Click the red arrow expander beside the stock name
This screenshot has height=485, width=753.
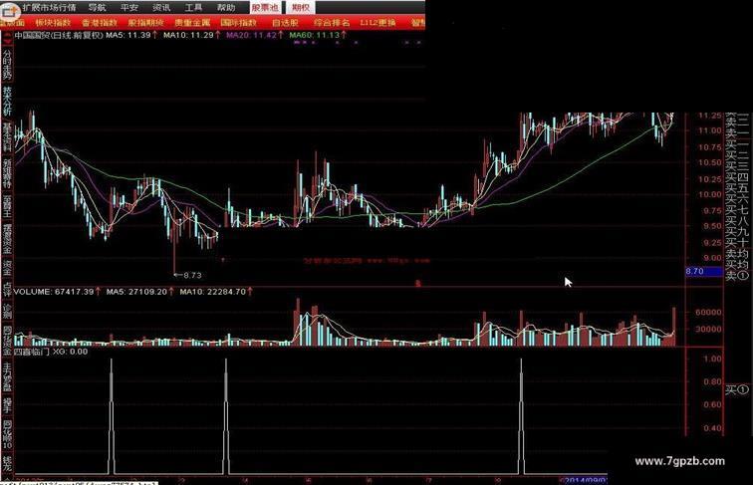tap(7, 40)
